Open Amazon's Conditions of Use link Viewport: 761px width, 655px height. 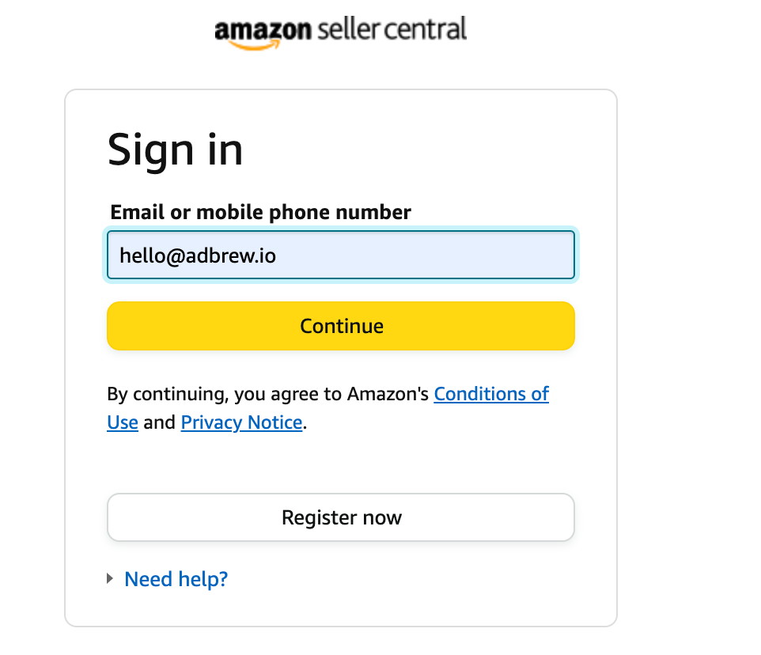point(491,393)
